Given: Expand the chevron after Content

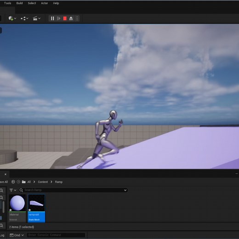Looking at the screenshot, I should [51, 182].
